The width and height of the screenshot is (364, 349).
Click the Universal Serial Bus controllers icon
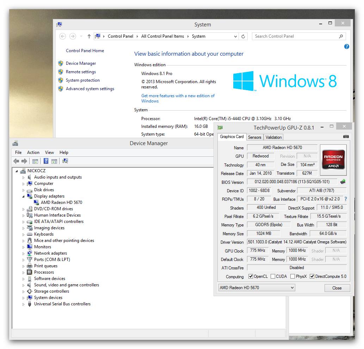30,304
